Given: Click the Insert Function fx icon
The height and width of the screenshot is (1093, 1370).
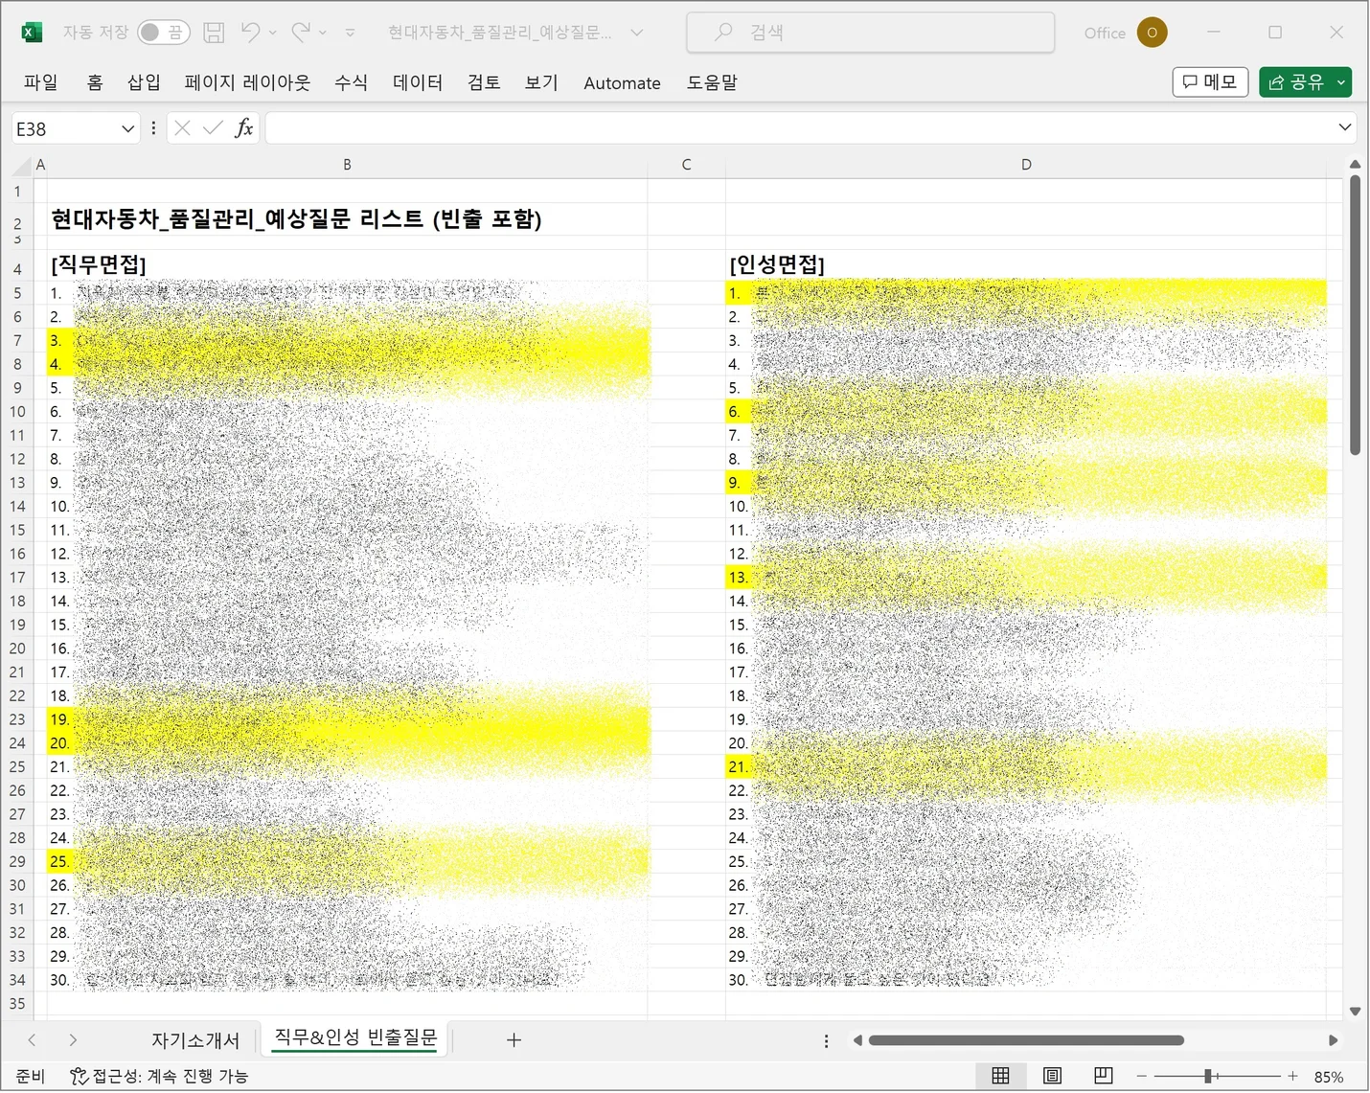Looking at the screenshot, I should click(244, 127).
